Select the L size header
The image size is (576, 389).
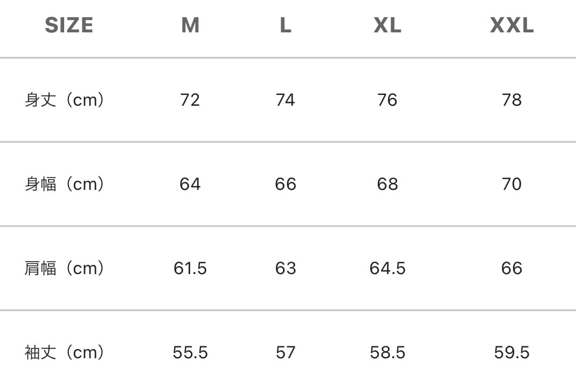tap(286, 25)
